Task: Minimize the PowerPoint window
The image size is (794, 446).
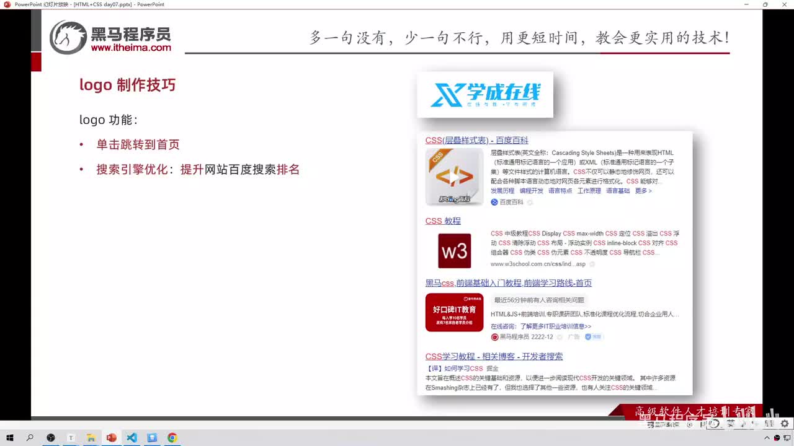Action: coord(747,4)
